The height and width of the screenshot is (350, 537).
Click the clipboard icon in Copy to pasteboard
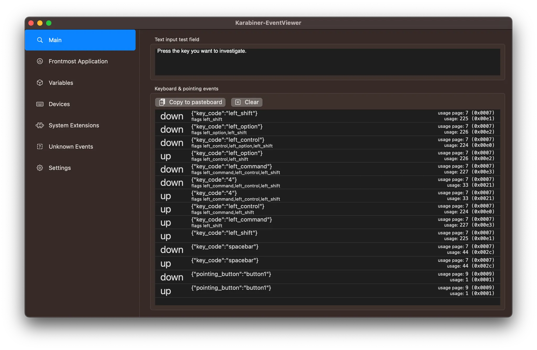[x=162, y=102]
